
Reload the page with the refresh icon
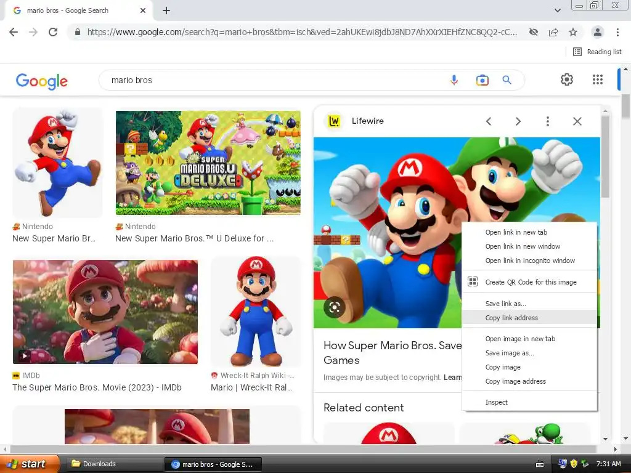[x=53, y=32]
